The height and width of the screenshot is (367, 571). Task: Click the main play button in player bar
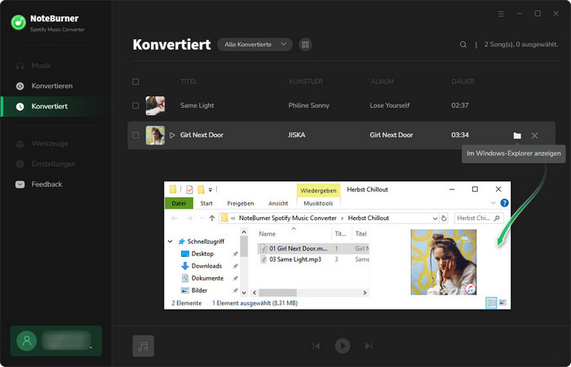click(343, 346)
